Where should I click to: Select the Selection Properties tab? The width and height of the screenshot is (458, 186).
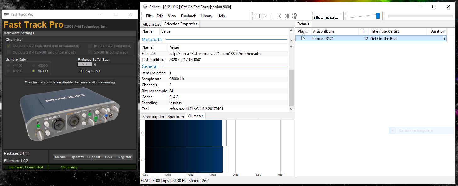pyautogui.click(x=181, y=24)
